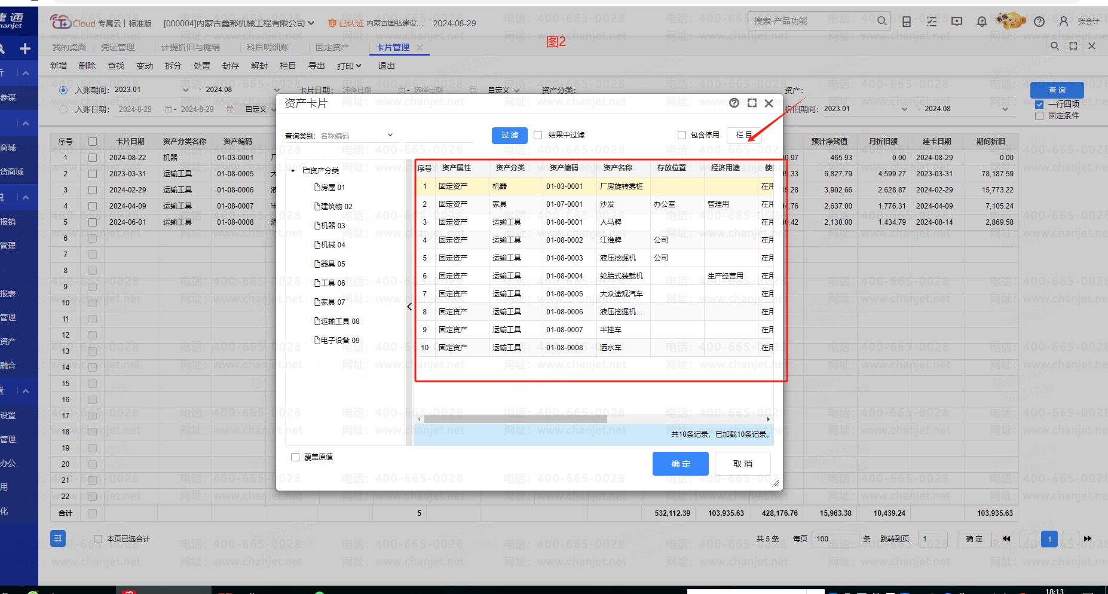
Task: Open the 自定义 dropdown next to 卡片日期
Action: pos(503,90)
